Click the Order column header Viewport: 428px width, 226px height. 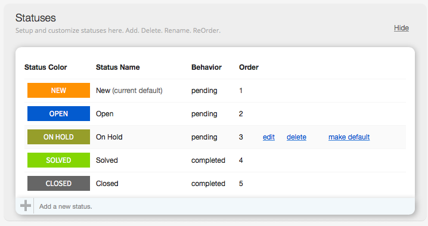coord(249,67)
